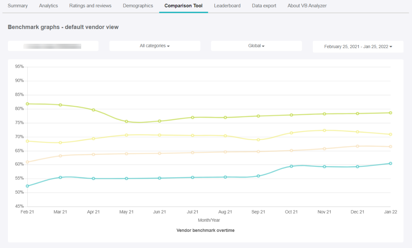Click peach line data point at Dec 21
Viewport: 412px width, 248px height.
coord(357,146)
